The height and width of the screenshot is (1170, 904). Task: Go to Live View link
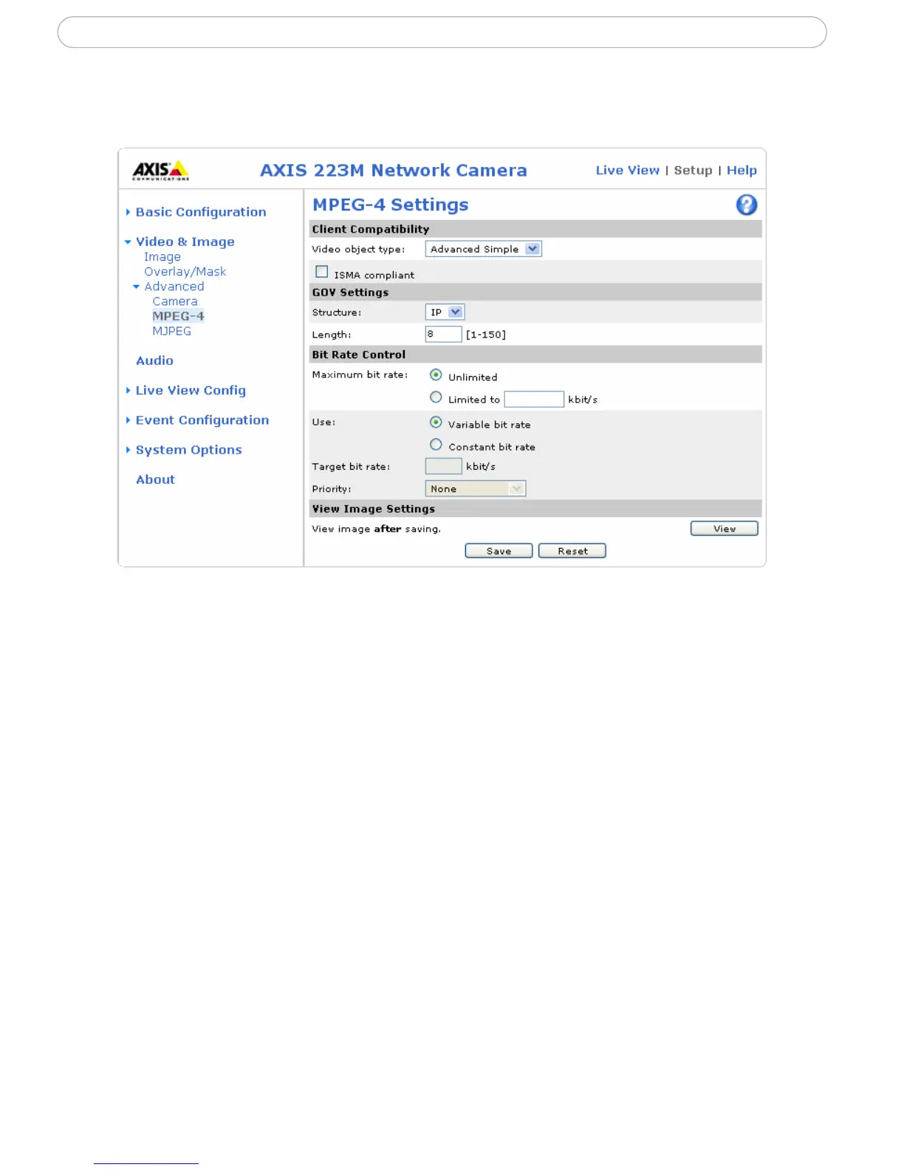[x=628, y=170]
